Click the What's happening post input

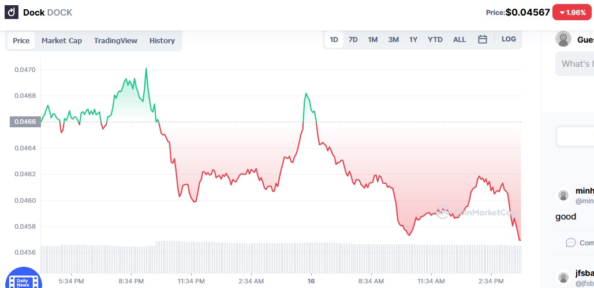pos(574,63)
